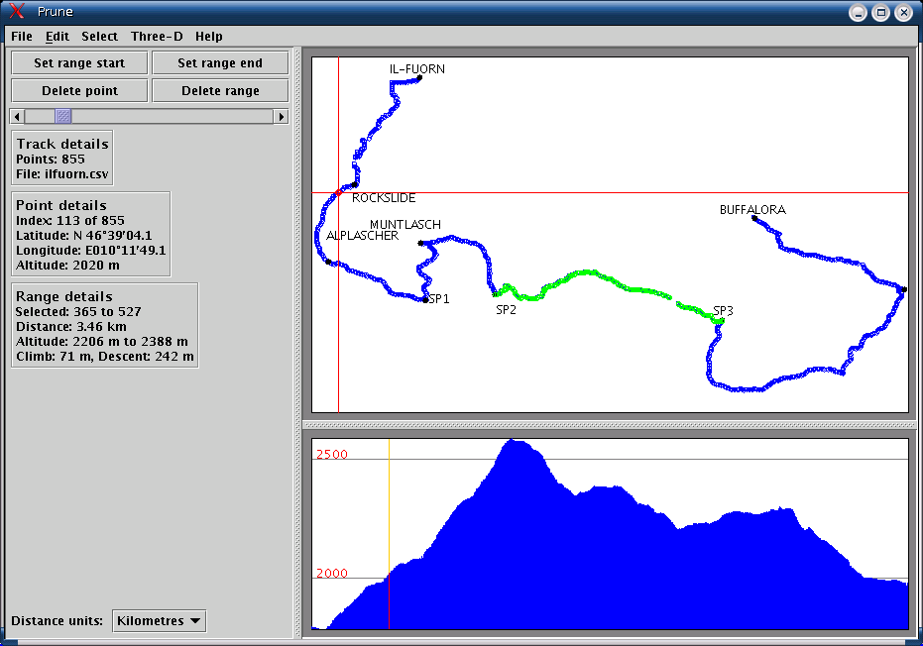Open the Edit menu

(57, 37)
